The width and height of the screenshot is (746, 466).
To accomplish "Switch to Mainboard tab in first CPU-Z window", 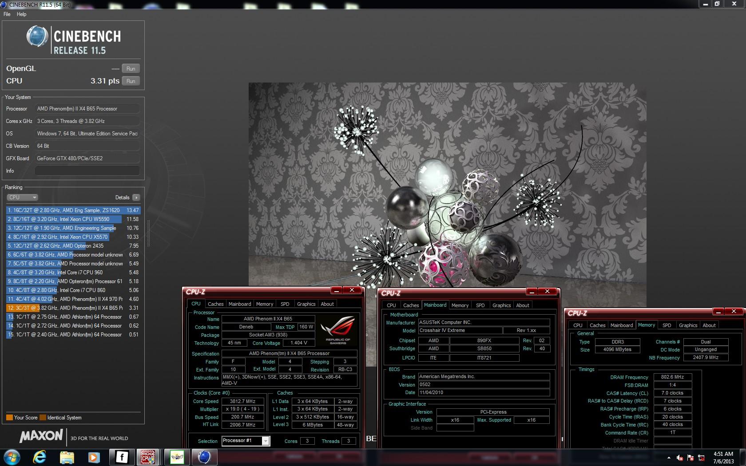I will click(240, 304).
